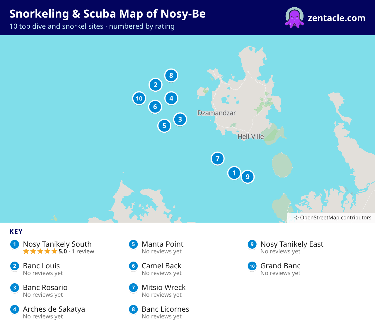Select map pin number 4

coord(171,98)
